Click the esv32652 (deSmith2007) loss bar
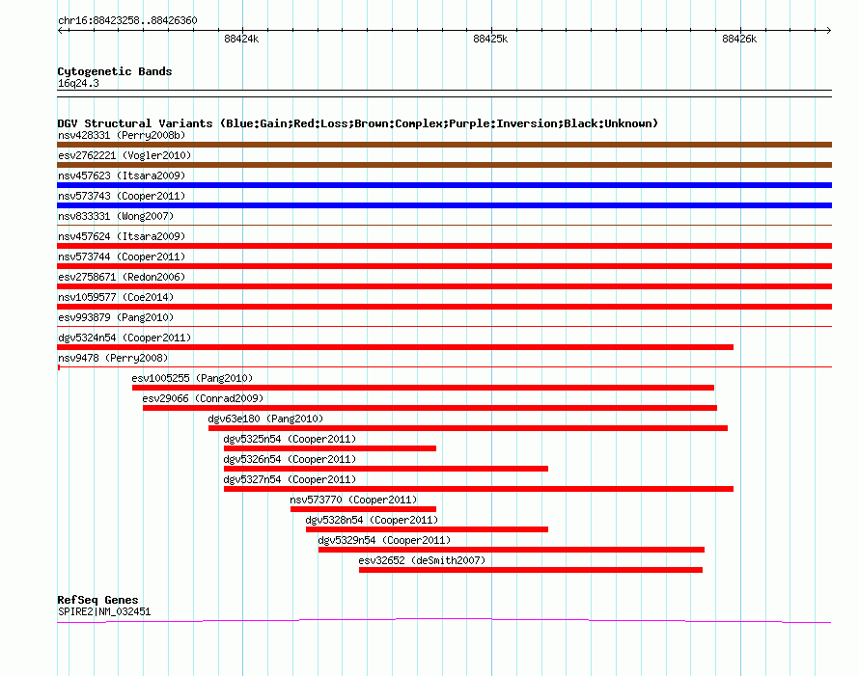 531,570
